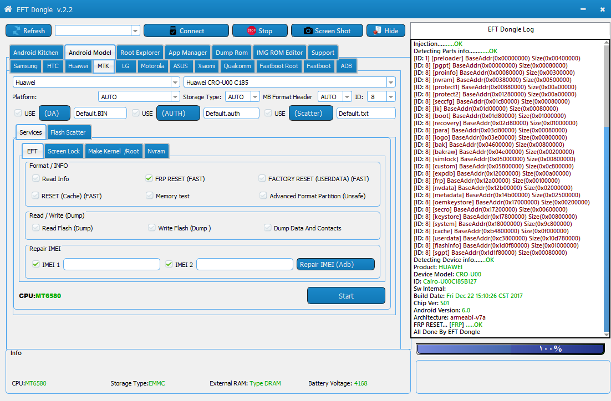Screen dimensions: 611x401
Task: Open the Storage Type dropdown
Action: click(x=255, y=96)
